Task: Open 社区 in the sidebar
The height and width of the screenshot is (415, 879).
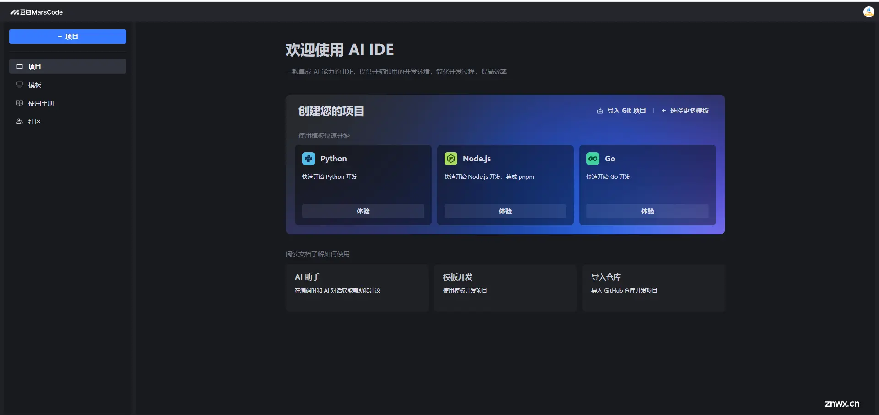Action: pos(68,121)
